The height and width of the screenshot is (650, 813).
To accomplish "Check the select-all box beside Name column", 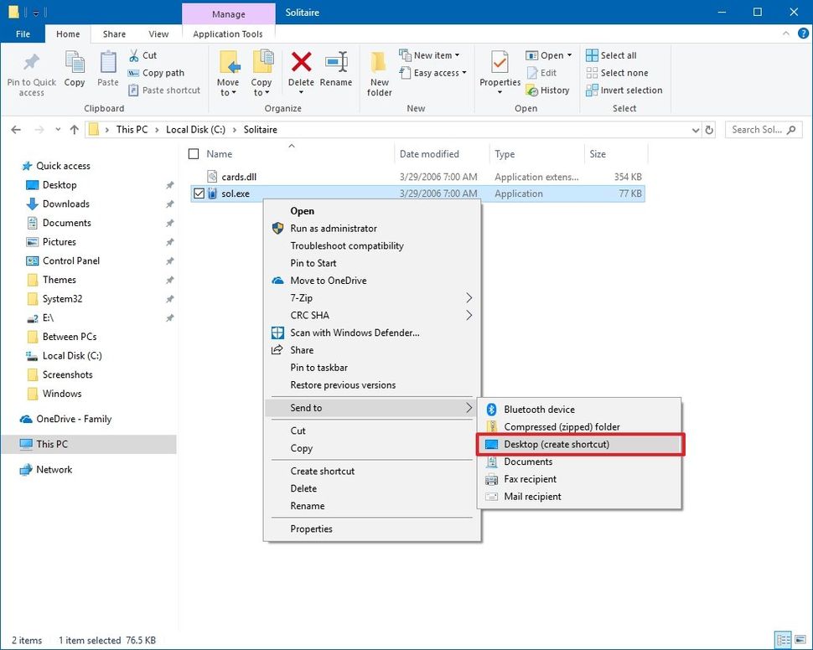I will tap(194, 153).
